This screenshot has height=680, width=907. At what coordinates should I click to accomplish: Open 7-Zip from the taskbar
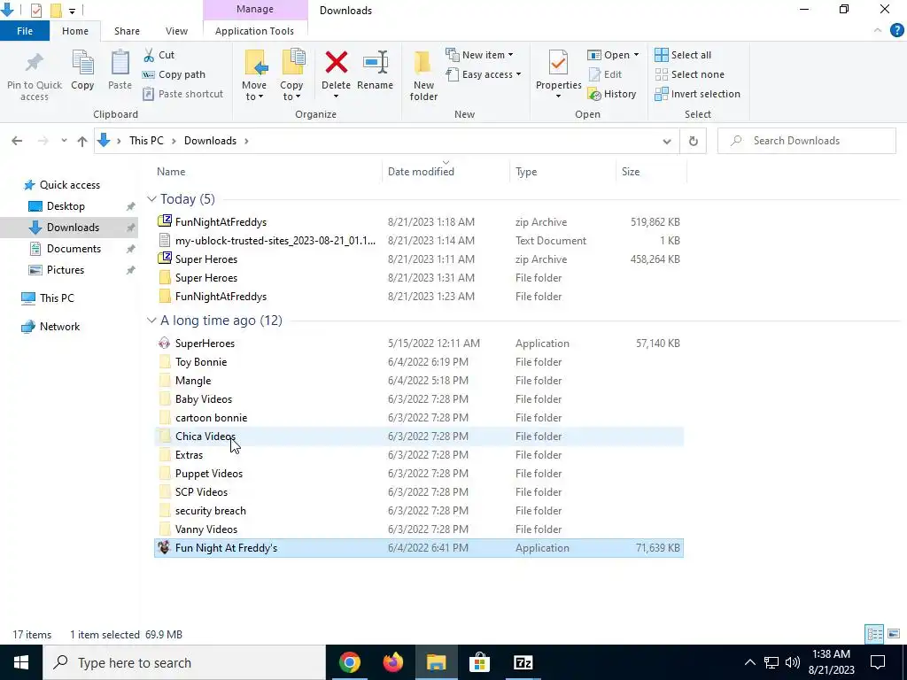click(x=523, y=662)
